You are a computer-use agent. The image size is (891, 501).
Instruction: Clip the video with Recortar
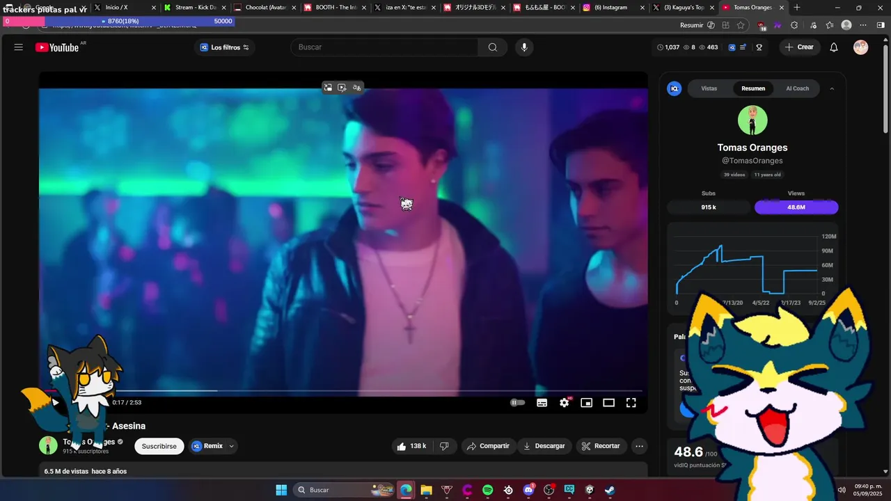click(601, 446)
